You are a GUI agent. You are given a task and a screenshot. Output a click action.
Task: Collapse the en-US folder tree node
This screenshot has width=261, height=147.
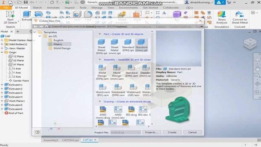click(x=40, y=36)
